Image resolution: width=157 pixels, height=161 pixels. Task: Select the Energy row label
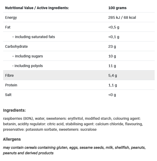[11, 17]
